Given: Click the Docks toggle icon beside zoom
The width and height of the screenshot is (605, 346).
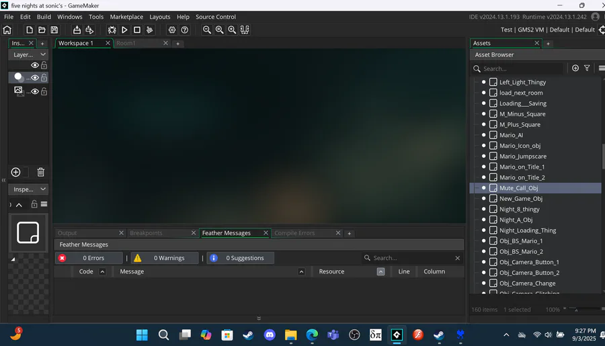Looking at the screenshot, I should [x=245, y=30].
